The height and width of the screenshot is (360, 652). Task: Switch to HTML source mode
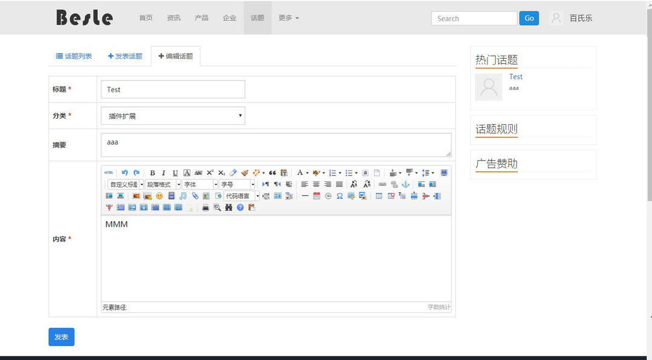[x=109, y=172]
